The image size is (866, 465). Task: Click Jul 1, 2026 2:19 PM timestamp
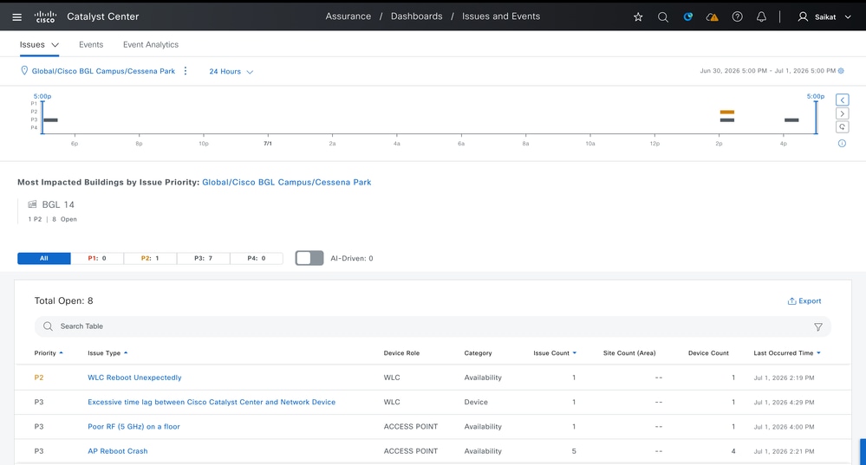click(784, 378)
